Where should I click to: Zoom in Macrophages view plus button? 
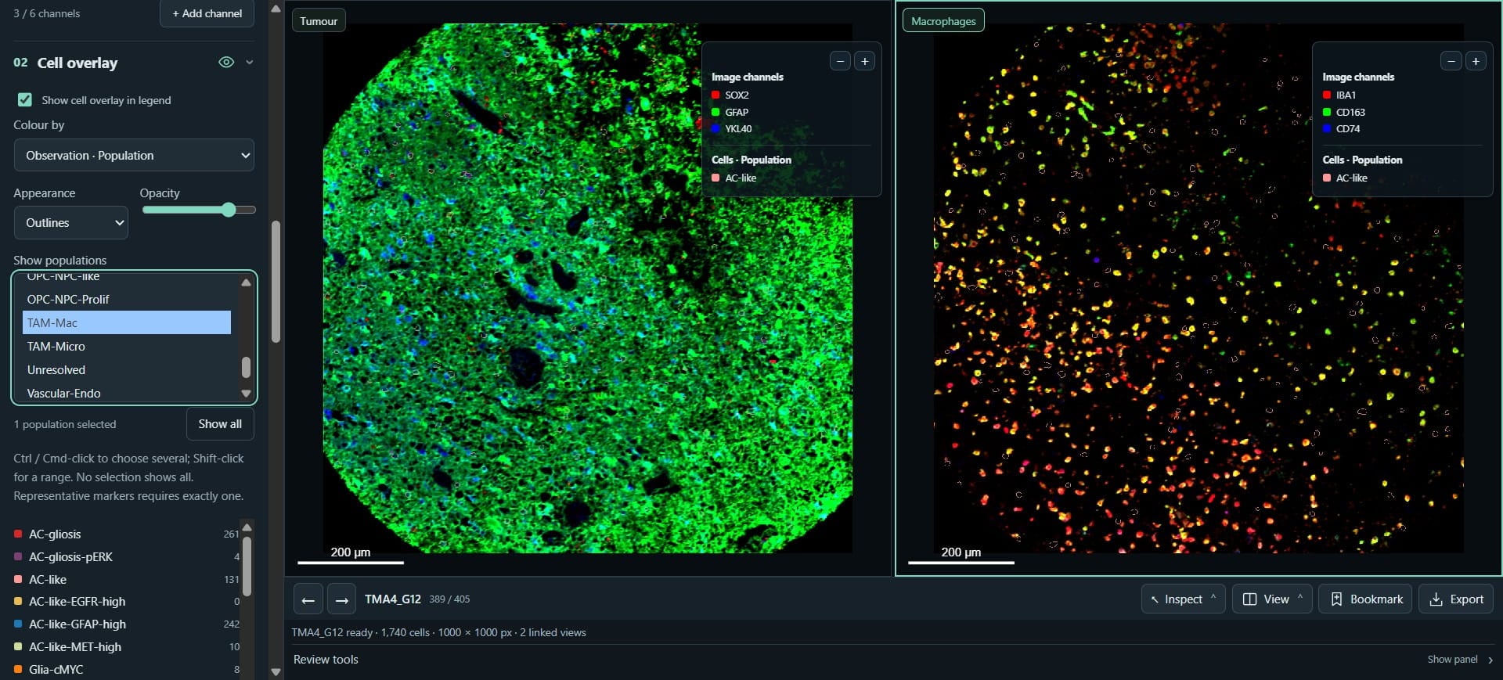pyautogui.click(x=1476, y=61)
